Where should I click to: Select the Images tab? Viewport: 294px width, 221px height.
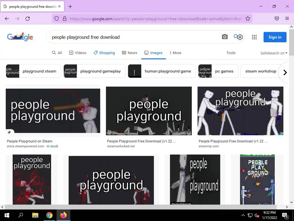pyautogui.click(x=153, y=53)
